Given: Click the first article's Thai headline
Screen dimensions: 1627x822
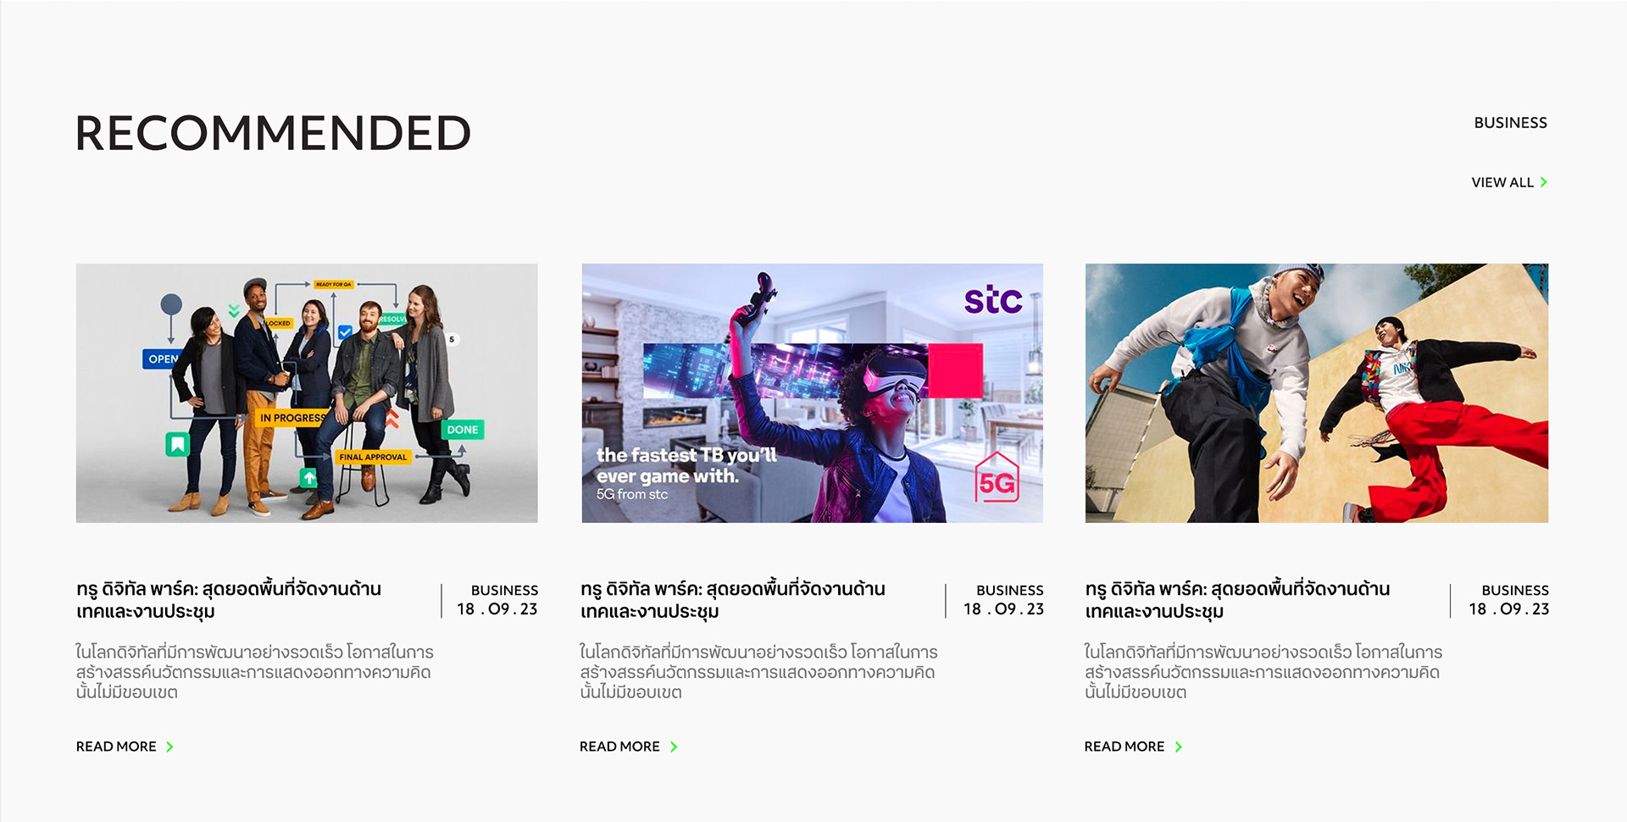Looking at the screenshot, I should click(x=229, y=600).
